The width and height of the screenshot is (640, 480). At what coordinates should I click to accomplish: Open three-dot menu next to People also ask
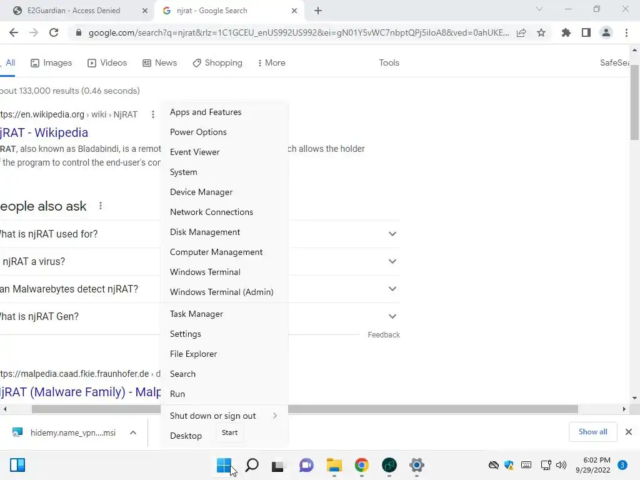click(x=101, y=206)
